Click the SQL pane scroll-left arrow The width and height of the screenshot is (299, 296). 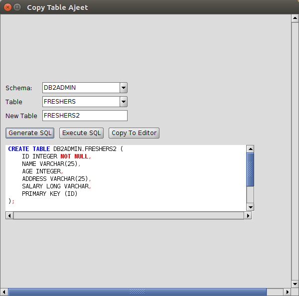point(9,216)
